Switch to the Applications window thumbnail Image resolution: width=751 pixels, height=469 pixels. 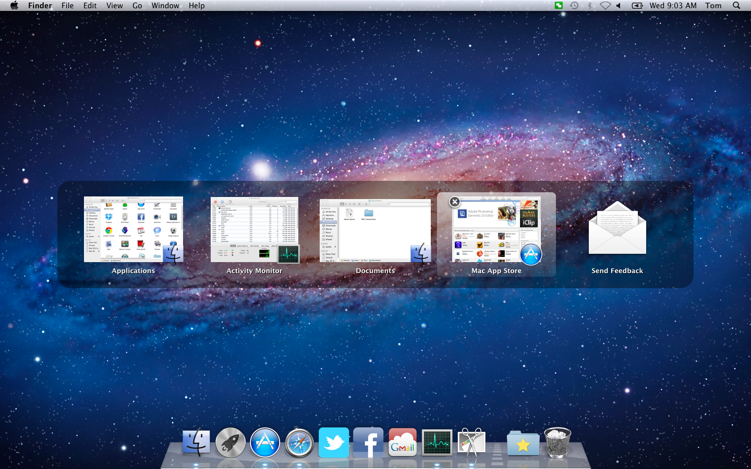(x=134, y=229)
